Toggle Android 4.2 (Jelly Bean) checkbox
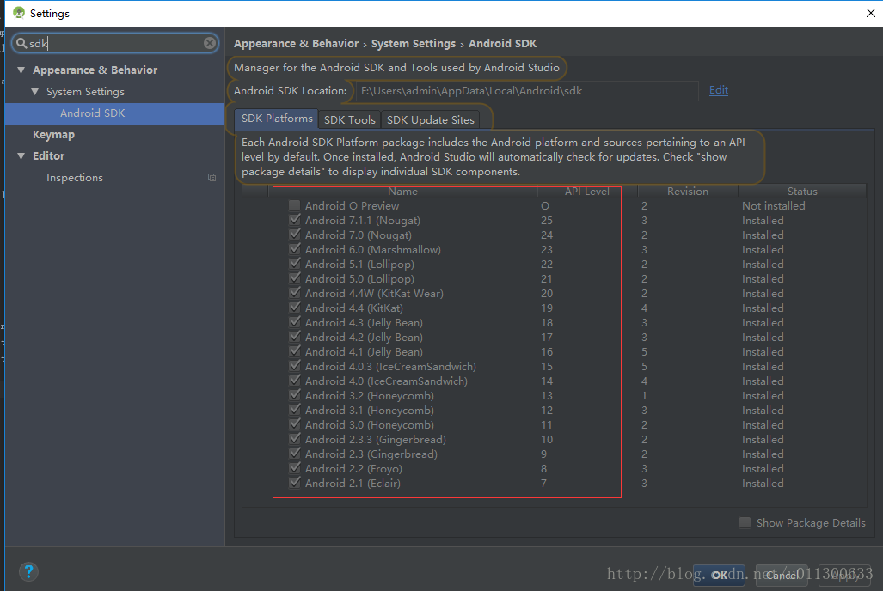 click(x=295, y=337)
